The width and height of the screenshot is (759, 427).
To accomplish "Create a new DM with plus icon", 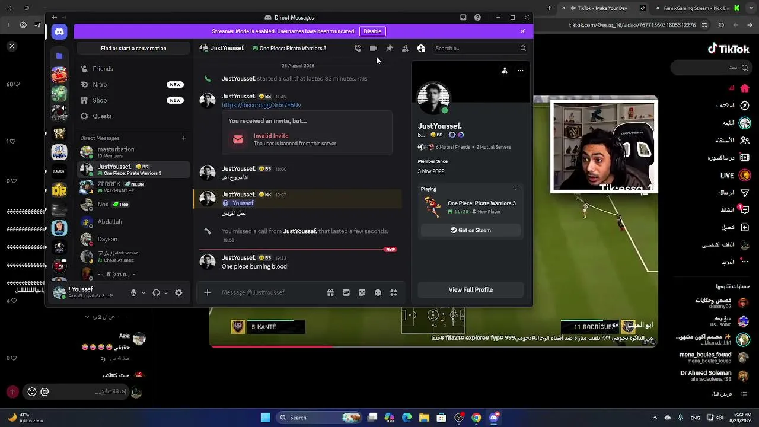I will tap(184, 138).
